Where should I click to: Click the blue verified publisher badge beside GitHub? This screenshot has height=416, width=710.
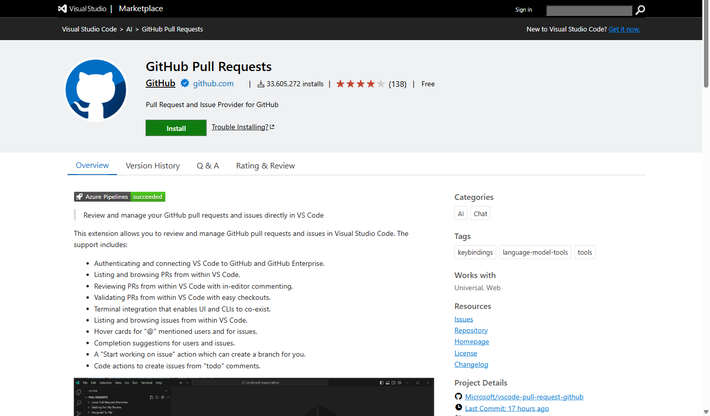click(184, 83)
